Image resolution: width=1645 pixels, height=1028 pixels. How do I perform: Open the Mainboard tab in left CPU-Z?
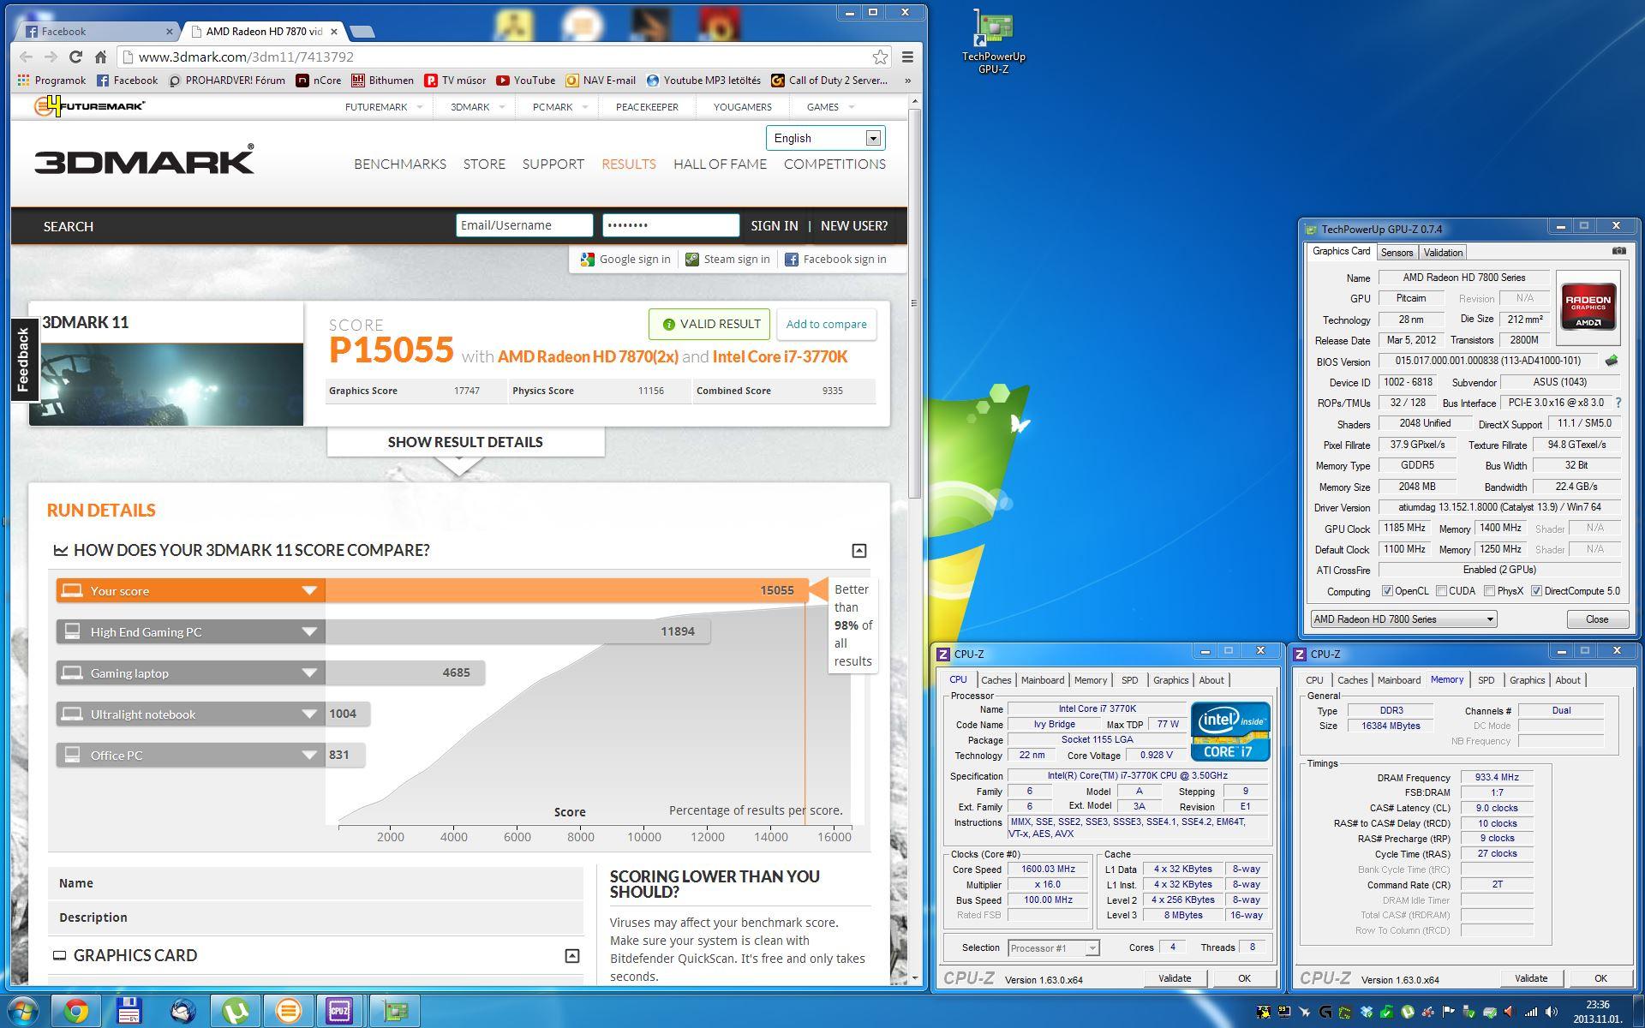pyautogui.click(x=1042, y=680)
